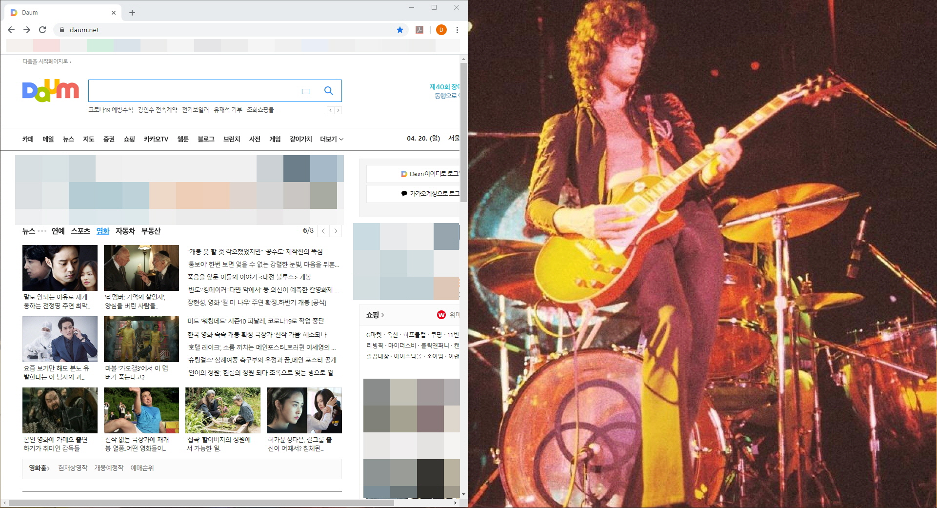Screen dimensions: 937x508
Task: Select the 부동산 news tab
Action: coord(151,231)
